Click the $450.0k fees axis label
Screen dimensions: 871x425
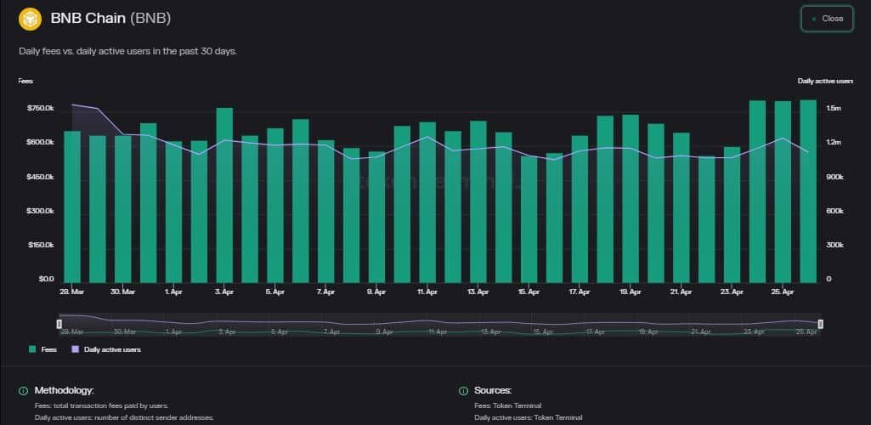click(41, 177)
